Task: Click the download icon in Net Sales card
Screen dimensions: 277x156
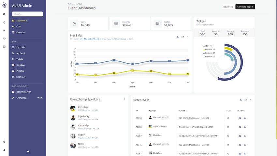Action: click(178, 37)
